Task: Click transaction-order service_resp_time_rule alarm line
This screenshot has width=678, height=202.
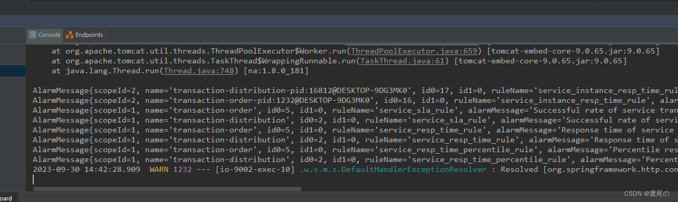Action: click(x=355, y=130)
